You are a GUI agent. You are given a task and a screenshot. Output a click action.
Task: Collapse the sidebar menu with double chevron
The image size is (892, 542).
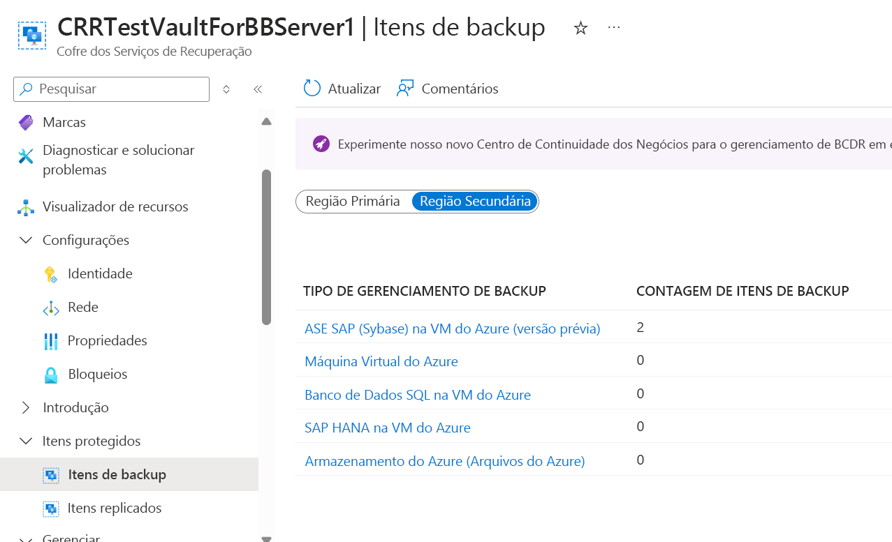pos(258,89)
